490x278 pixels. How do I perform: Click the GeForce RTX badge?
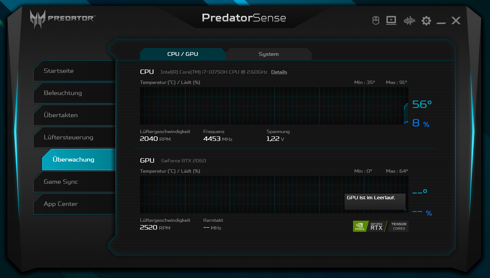click(377, 226)
